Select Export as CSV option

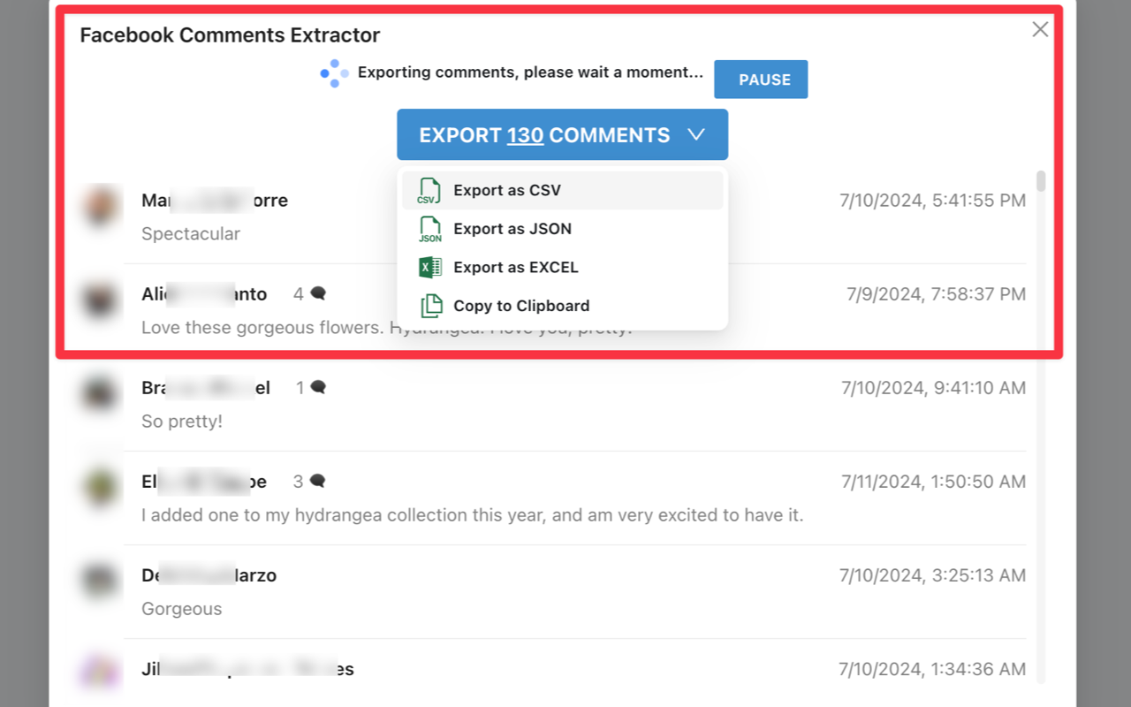(x=507, y=191)
